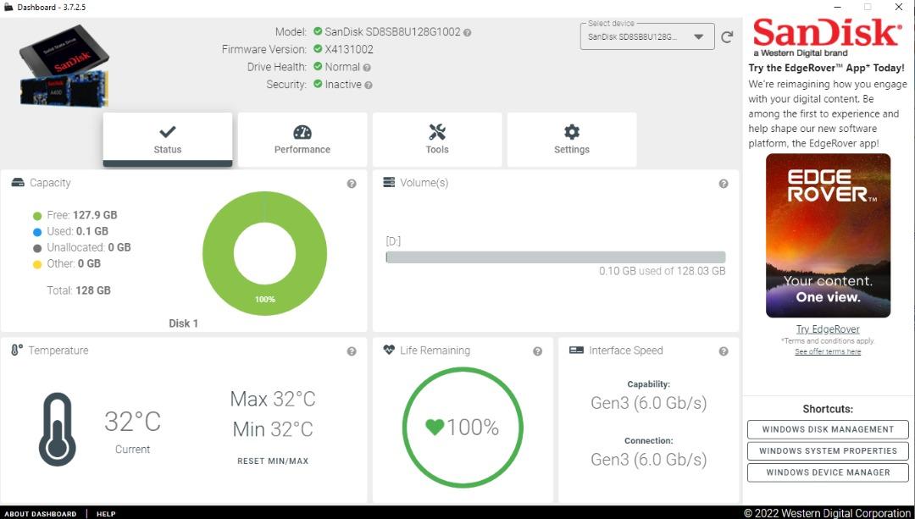Image resolution: width=915 pixels, height=519 pixels.
Task: Click the yellow Other legend dot
Action: click(x=37, y=265)
